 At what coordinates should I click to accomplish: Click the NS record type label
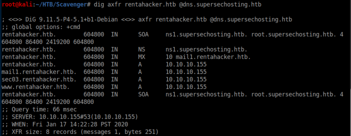click(x=141, y=49)
